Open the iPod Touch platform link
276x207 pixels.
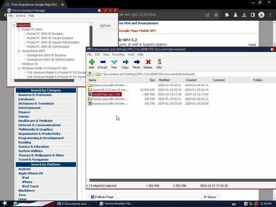(x=30, y=186)
